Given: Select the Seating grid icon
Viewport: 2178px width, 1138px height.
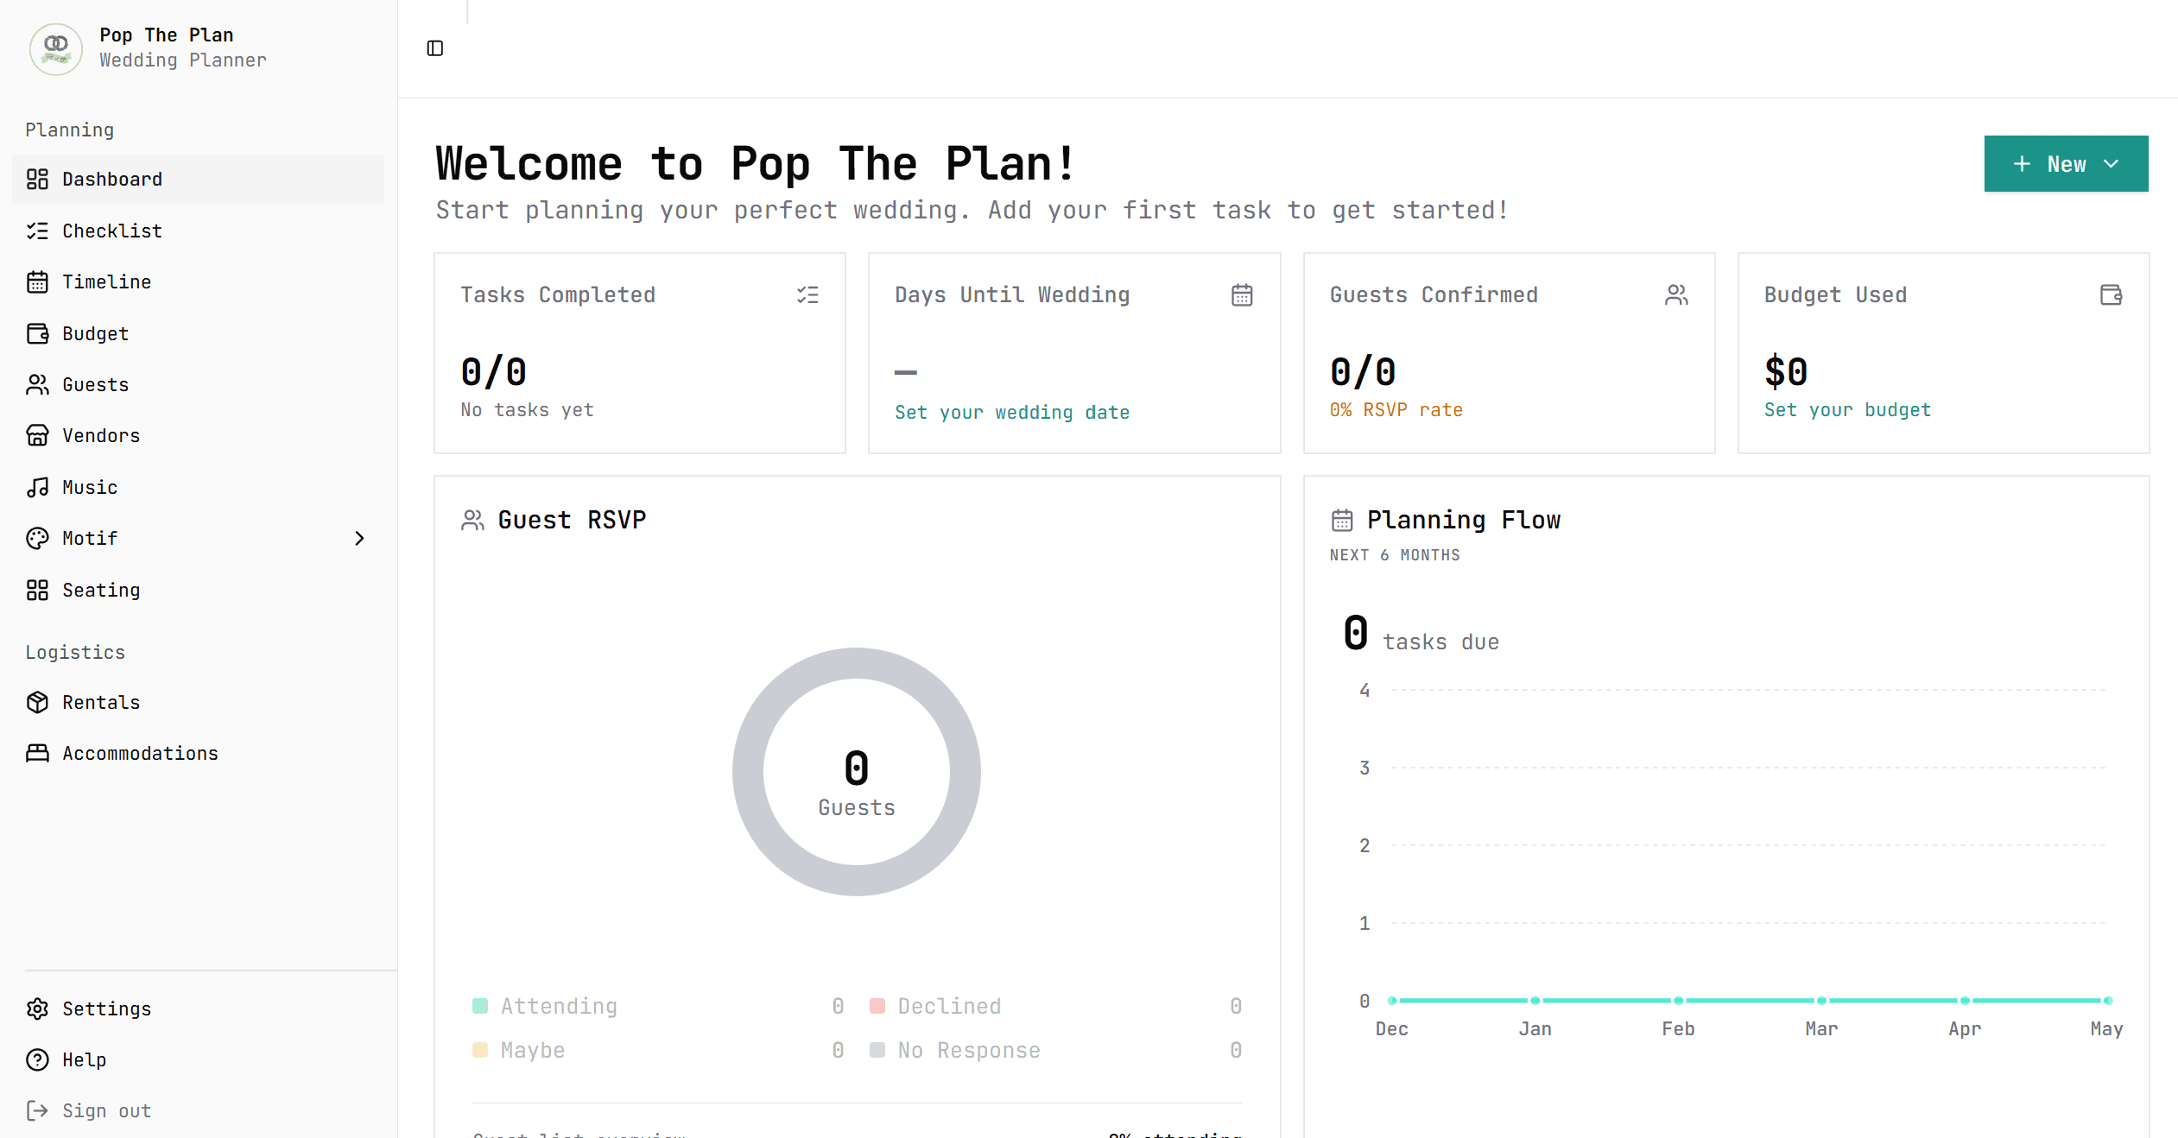Looking at the screenshot, I should 37,590.
